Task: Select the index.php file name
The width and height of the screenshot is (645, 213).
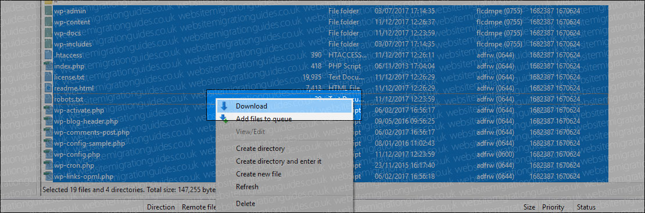Action: [69, 66]
